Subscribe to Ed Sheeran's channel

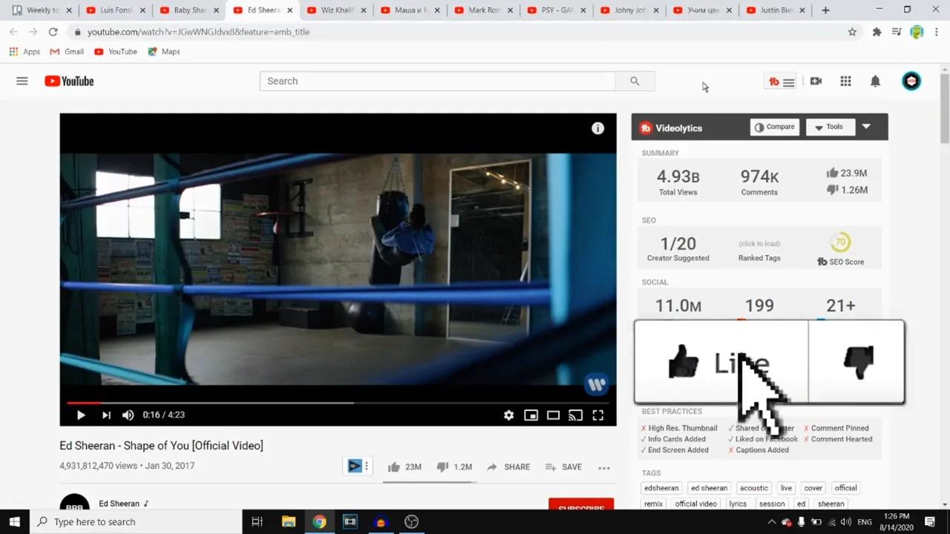pos(581,507)
